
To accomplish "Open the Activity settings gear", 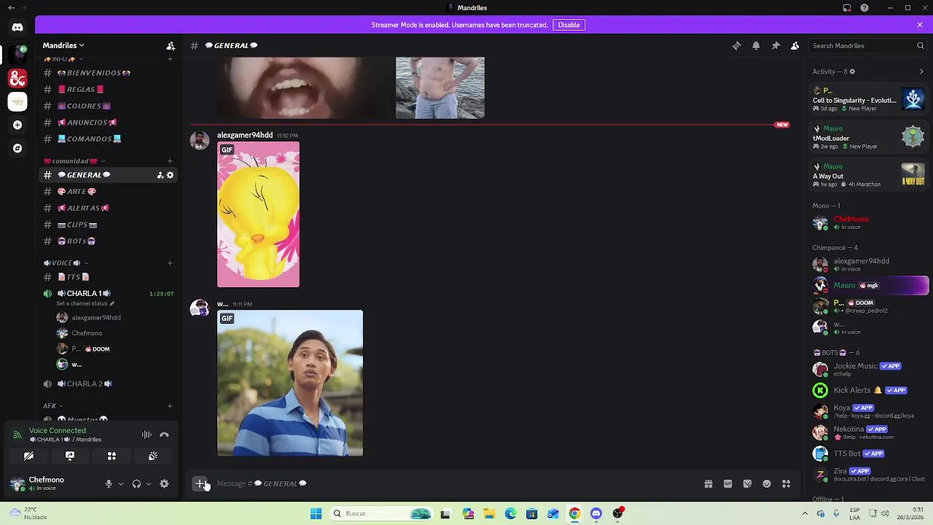I will [852, 71].
